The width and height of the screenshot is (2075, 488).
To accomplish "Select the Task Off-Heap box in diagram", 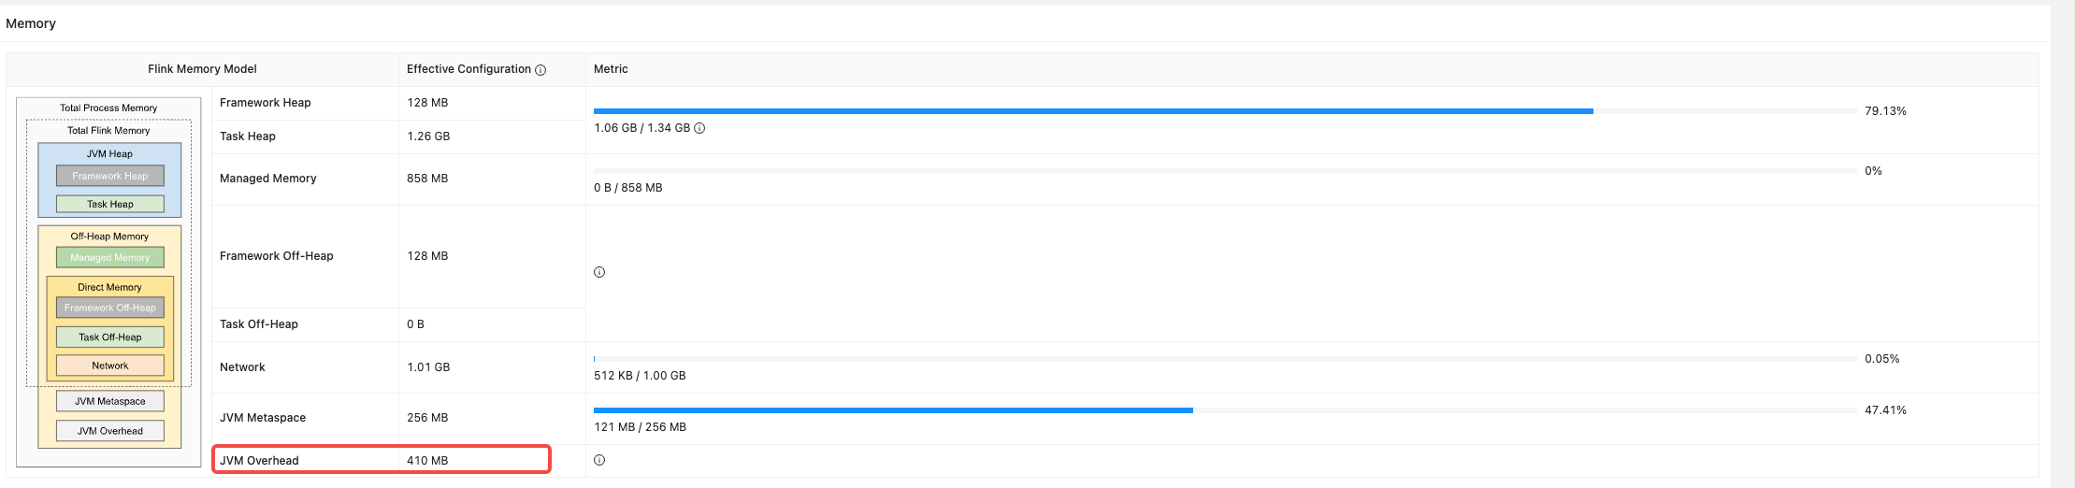I will tap(109, 337).
